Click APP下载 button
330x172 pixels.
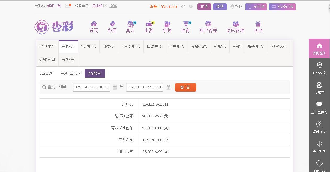[256, 7]
